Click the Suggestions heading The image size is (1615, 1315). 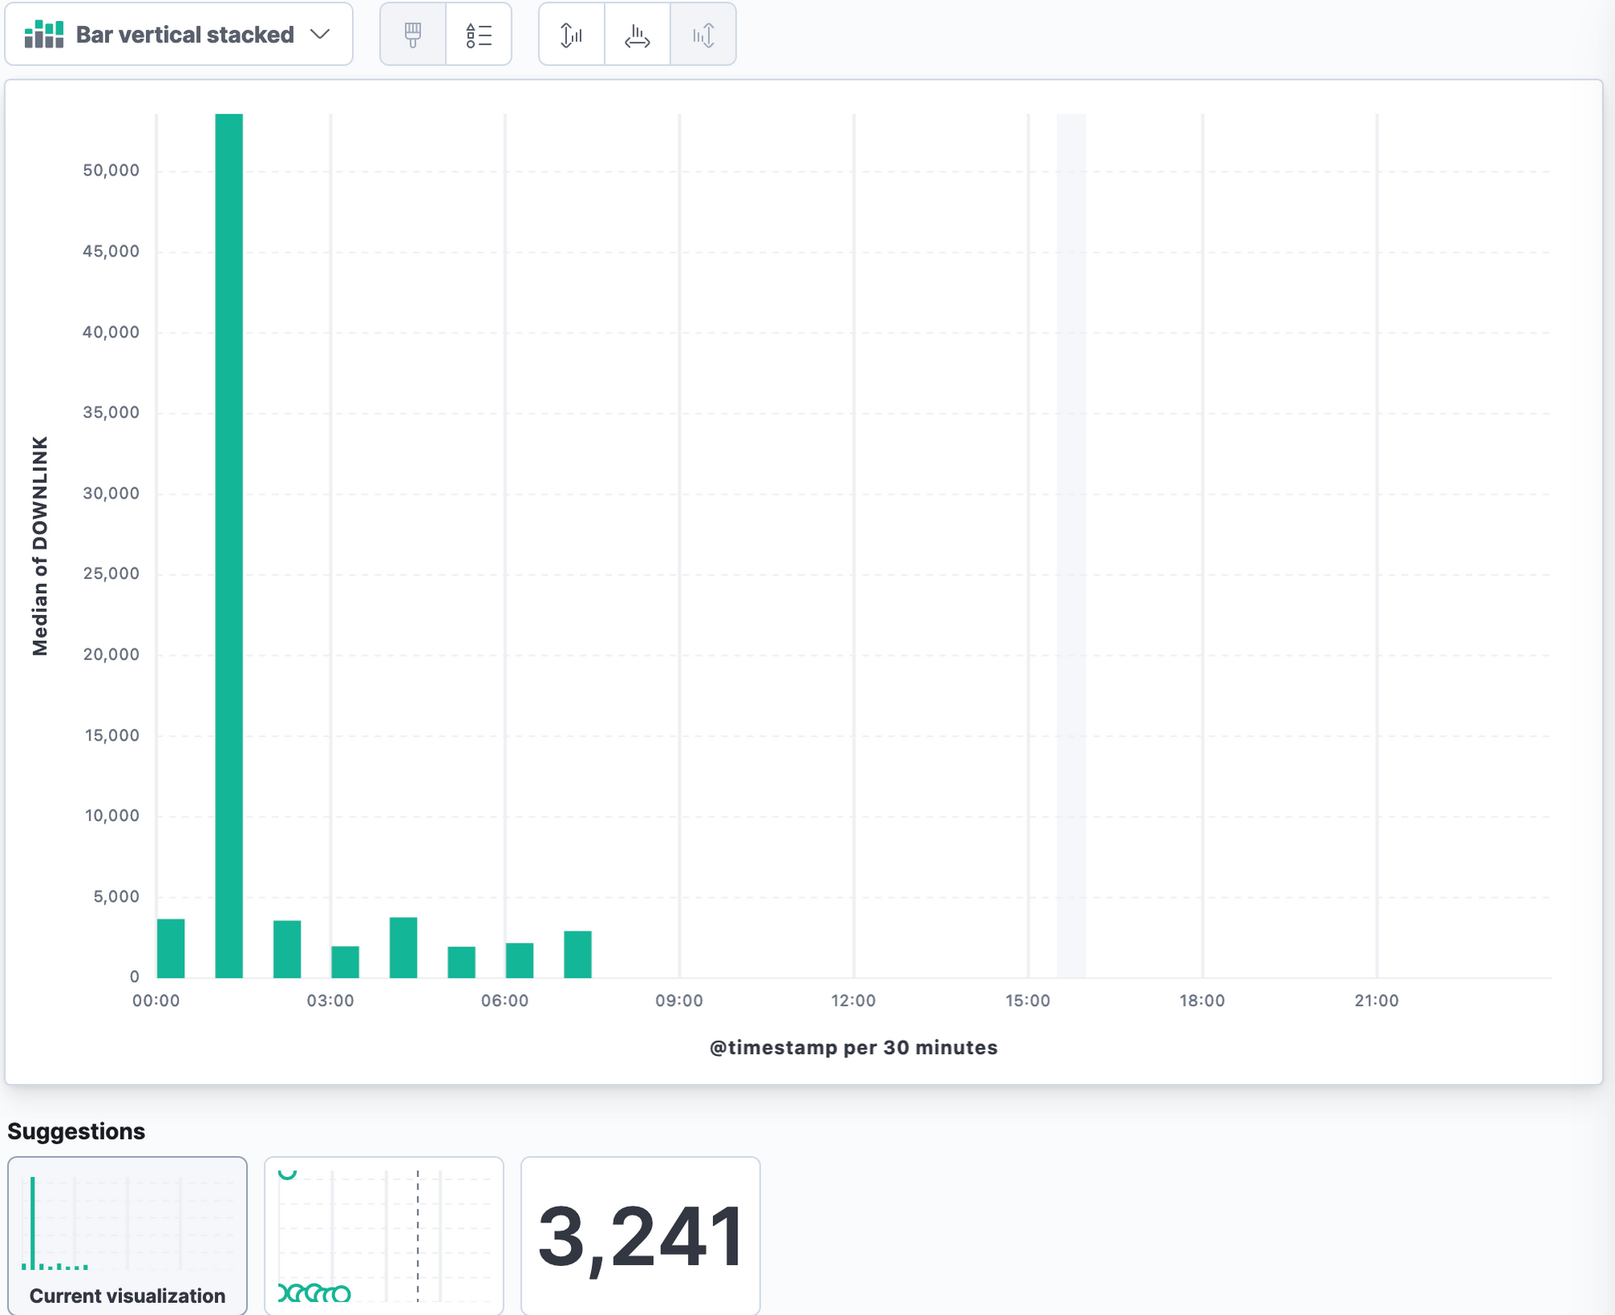76,1131
